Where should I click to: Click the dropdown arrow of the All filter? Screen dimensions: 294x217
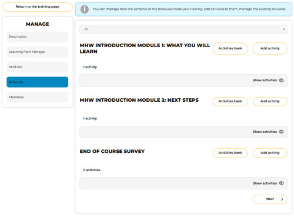pyautogui.click(x=284, y=29)
